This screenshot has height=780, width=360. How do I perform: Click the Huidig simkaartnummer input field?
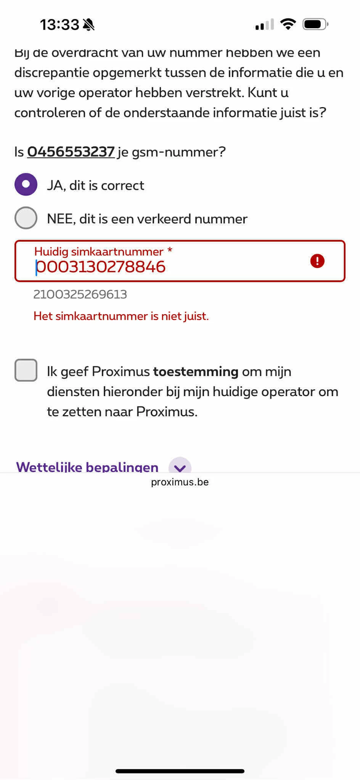[x=180, y=261]
